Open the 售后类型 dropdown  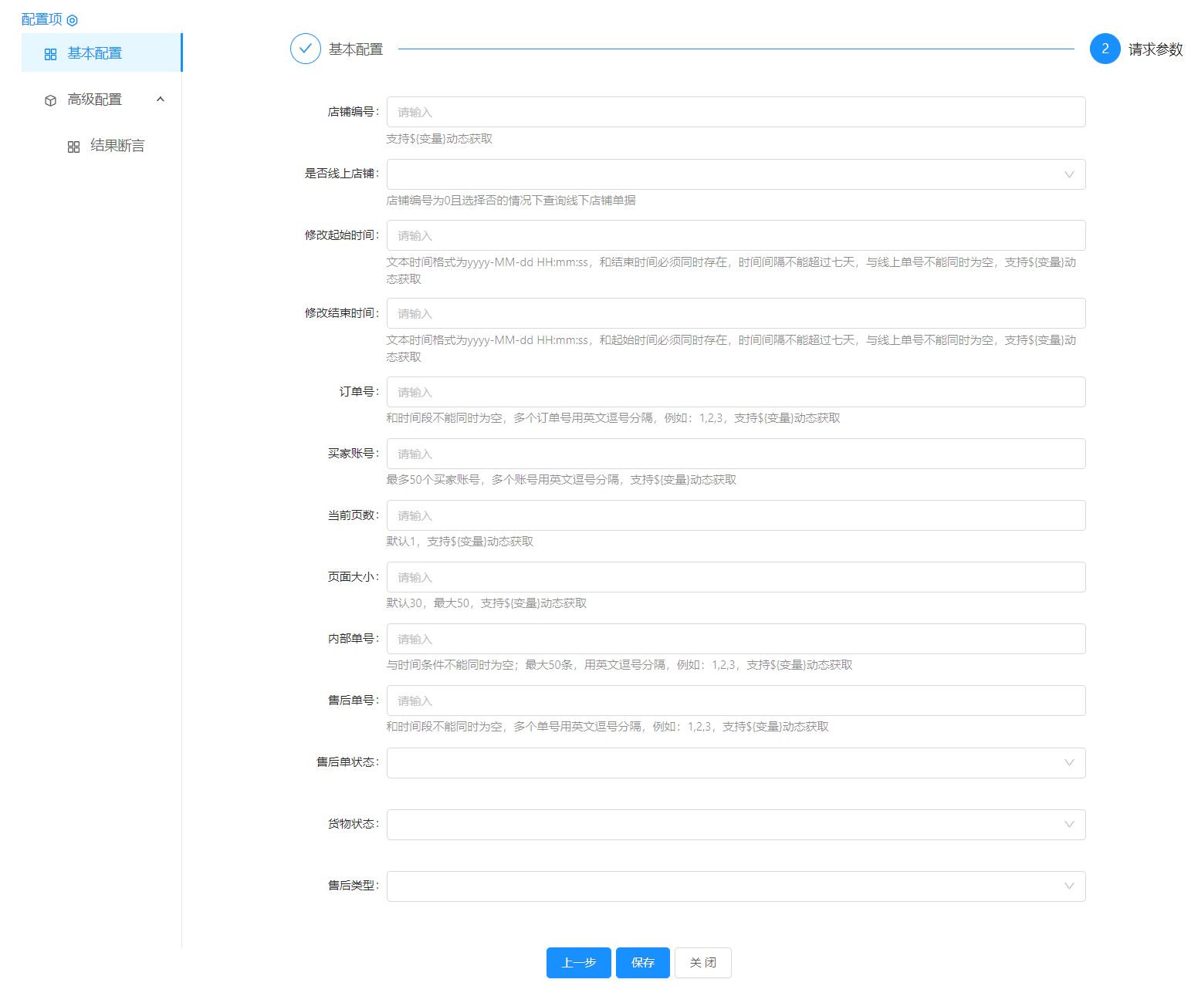(735, 886)
